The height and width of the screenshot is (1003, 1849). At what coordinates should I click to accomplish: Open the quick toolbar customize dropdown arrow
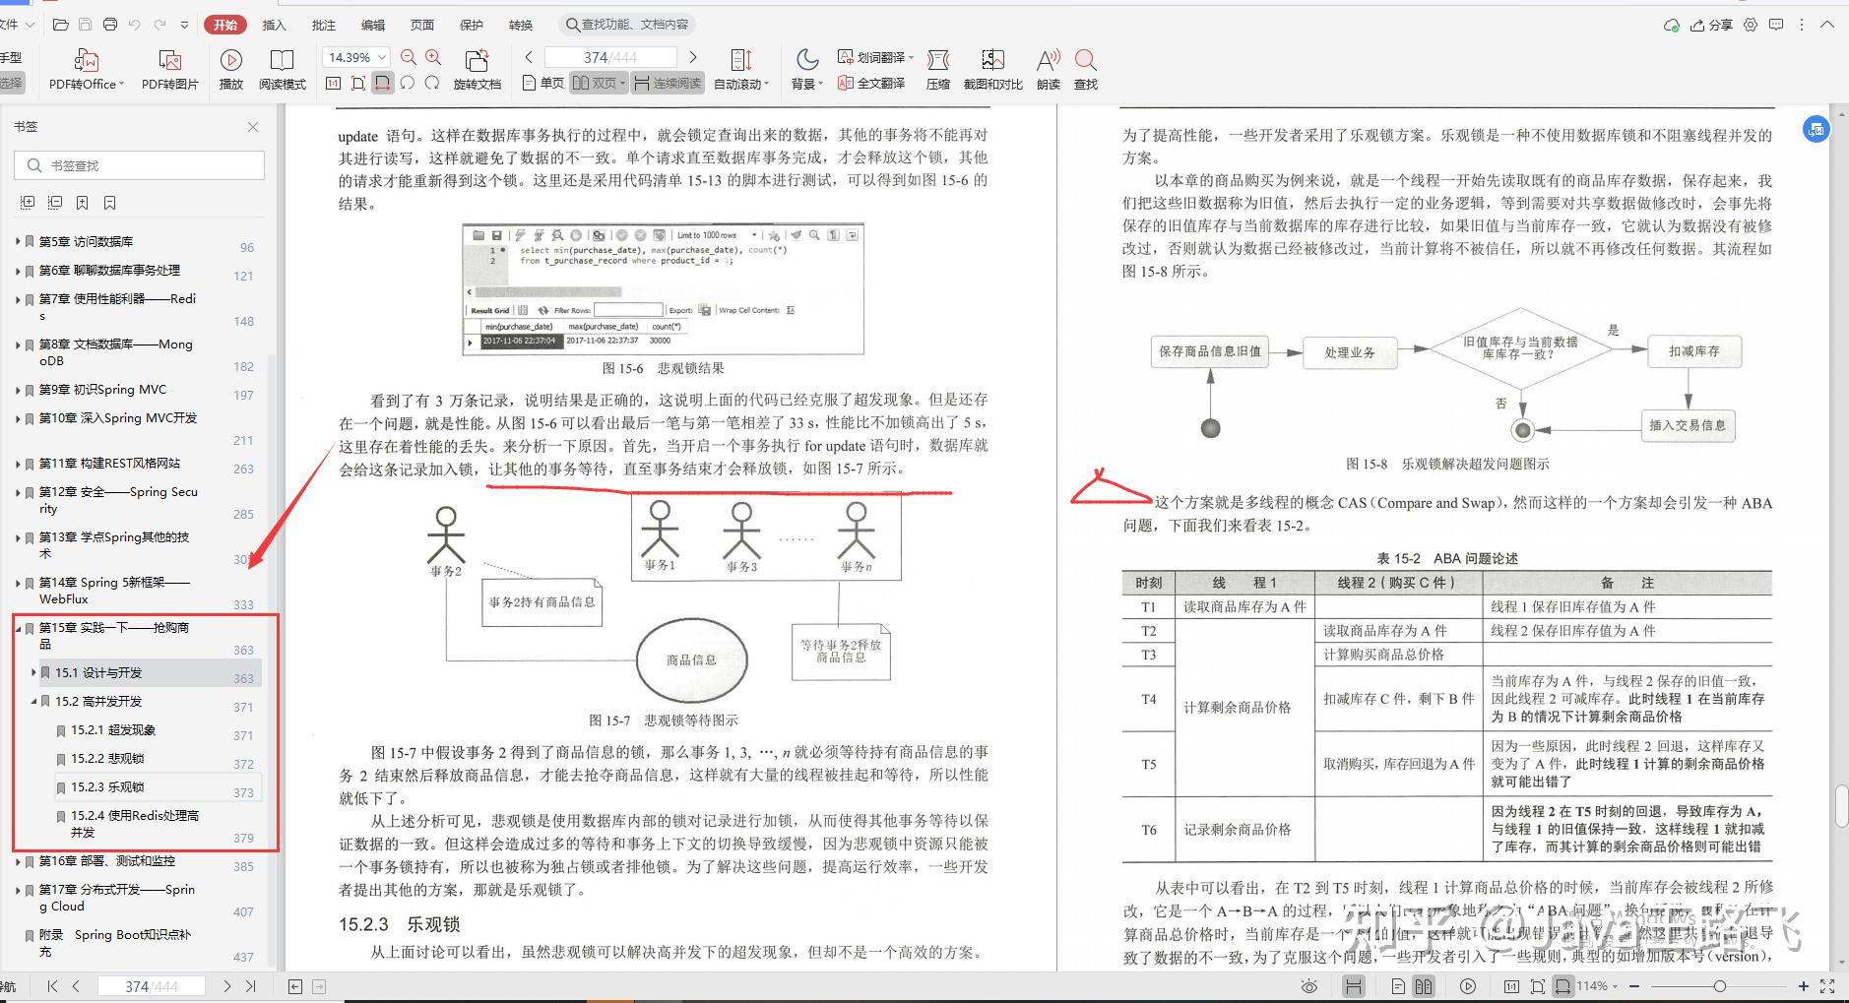[x=186, y=25]
